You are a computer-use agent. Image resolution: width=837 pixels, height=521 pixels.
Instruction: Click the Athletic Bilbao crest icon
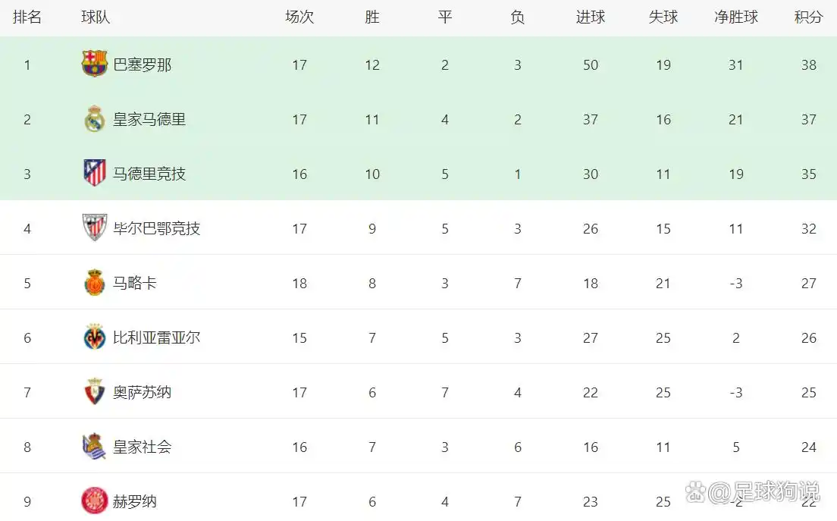[x=95, y=228]
